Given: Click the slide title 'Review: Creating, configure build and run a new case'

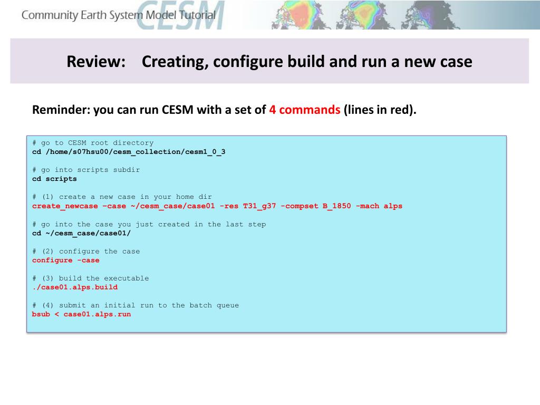Looking at the screenshot, I should tap(269, 62).
